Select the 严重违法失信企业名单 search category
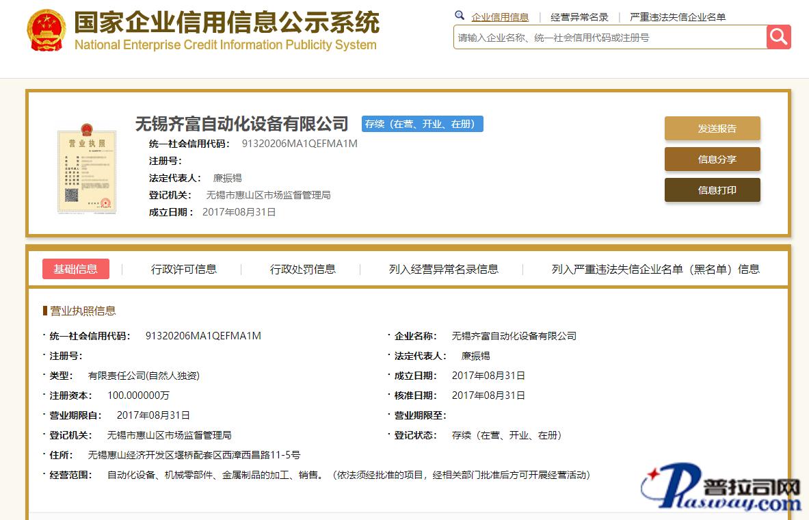 click(678, 17)
